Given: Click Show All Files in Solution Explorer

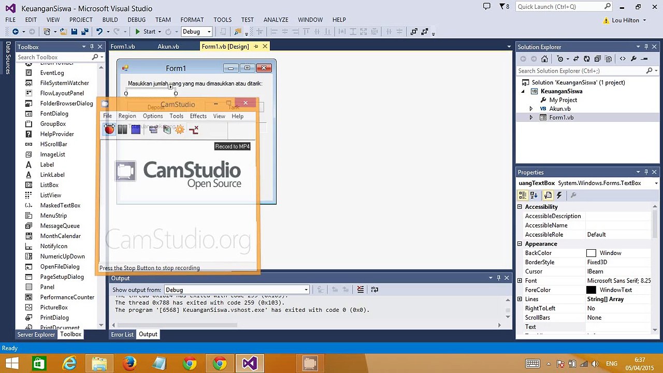Looking at the screenshot, I should pos(609,59).
